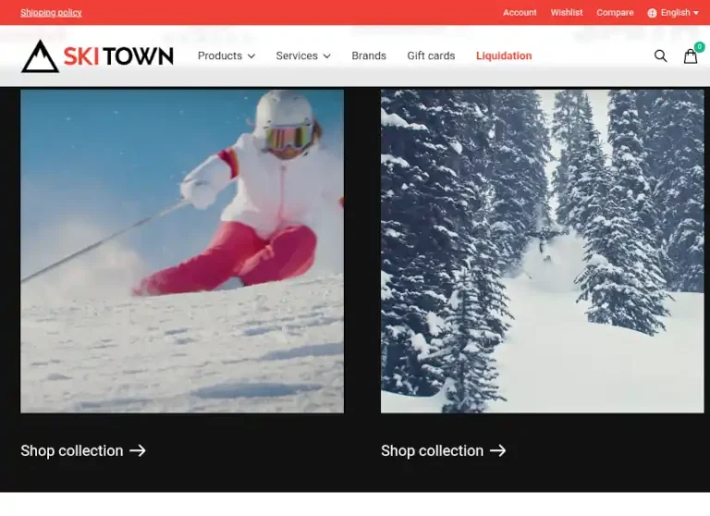The width and height of the screenshot is (710, 516).
Task: Click arrow next to left Shop collection
Action: (138, 450)
